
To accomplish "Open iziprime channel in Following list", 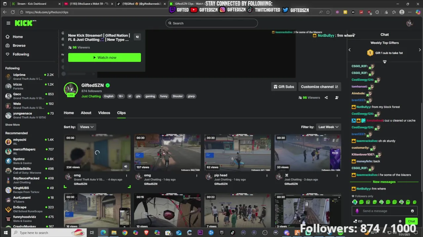I will pos(29,77).
